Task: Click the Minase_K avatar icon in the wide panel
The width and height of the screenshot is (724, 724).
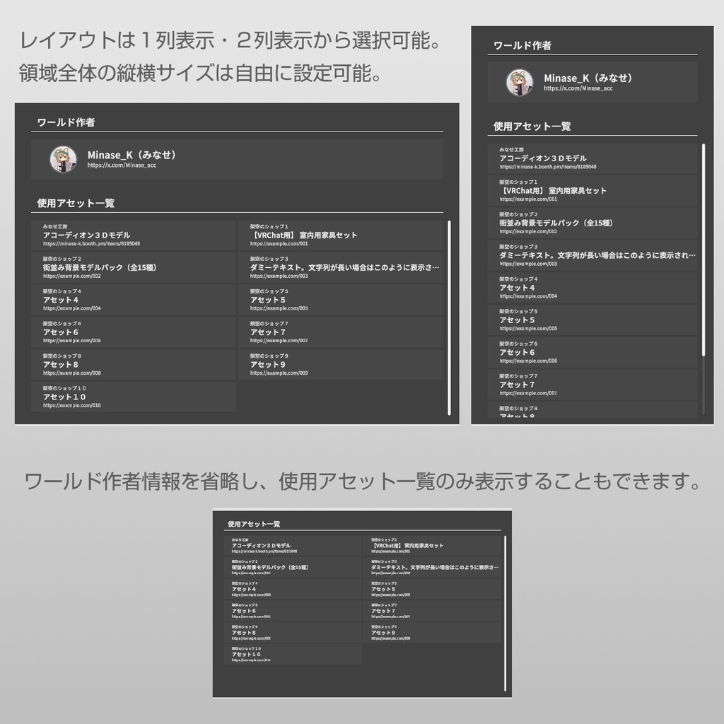Action: (x=65, y=158)
